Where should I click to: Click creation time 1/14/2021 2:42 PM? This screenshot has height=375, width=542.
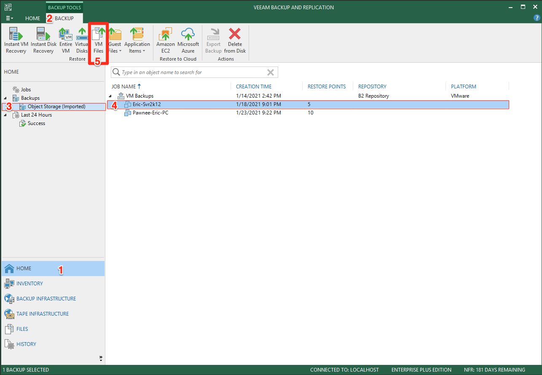[x=258, y=96]
